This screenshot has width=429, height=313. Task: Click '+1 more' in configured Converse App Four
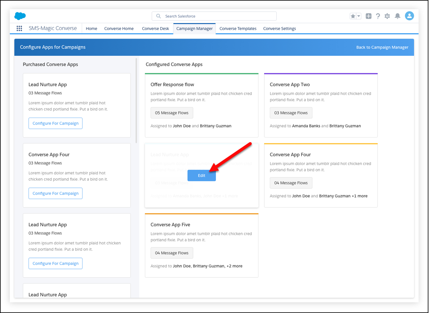(x=360, y=196)
